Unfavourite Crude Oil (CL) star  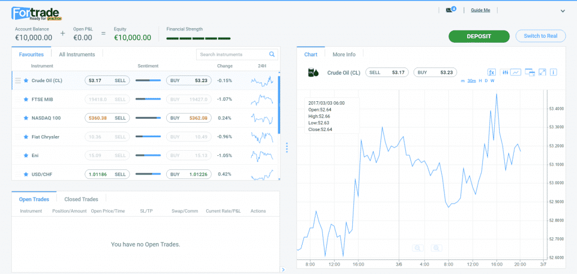[x=26, y=80]
